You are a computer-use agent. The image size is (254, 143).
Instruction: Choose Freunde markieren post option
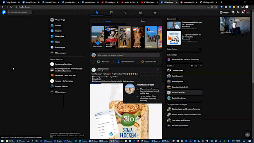[x=126, y=62]
